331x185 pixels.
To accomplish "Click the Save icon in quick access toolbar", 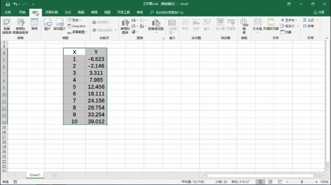I will click(8, 4).
